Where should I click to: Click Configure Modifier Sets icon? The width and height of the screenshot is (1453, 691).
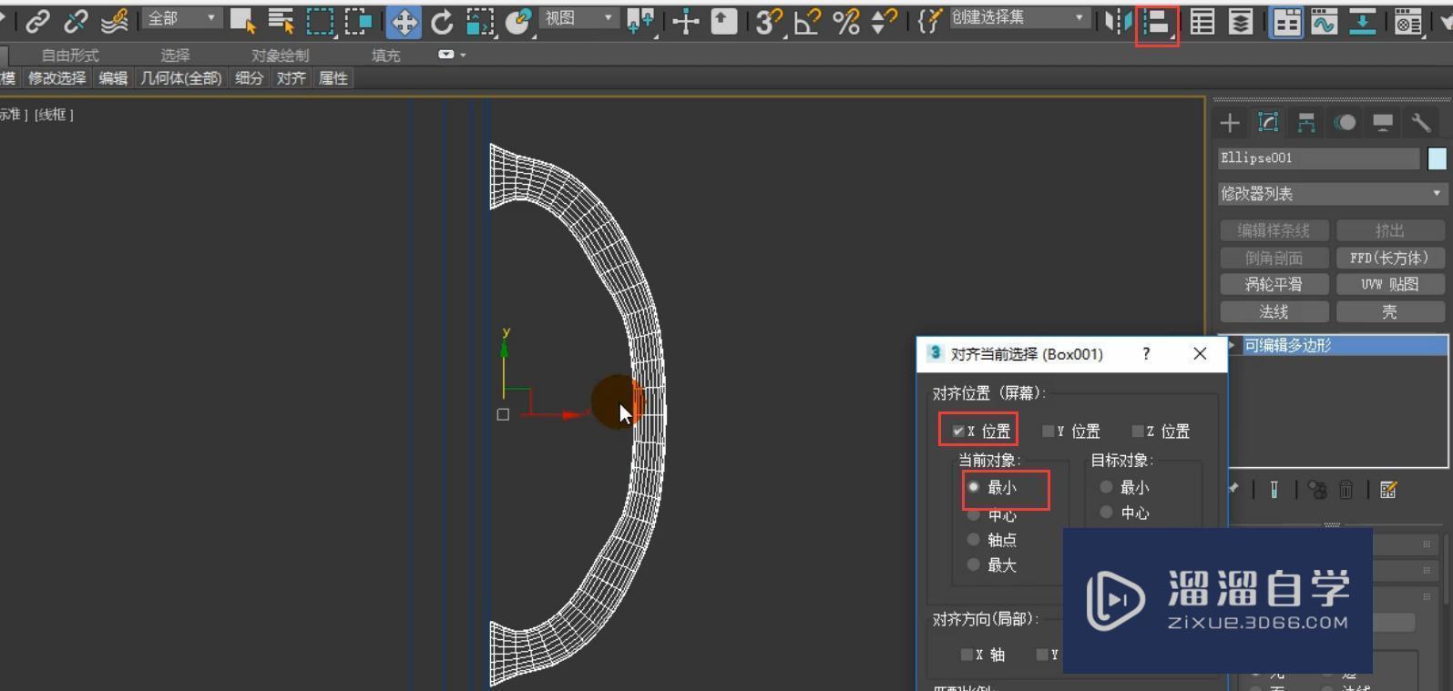(1388, 490)
